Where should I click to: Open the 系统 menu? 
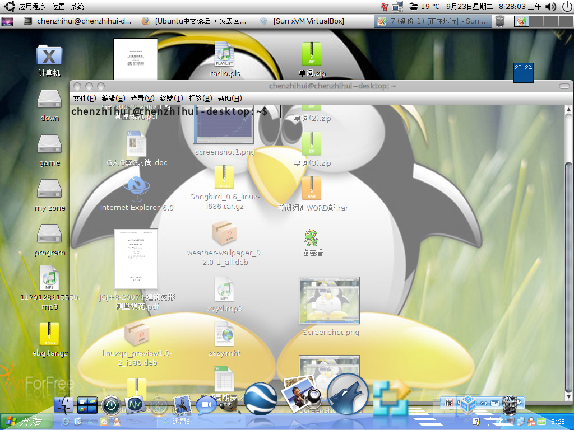click(77, 7)
